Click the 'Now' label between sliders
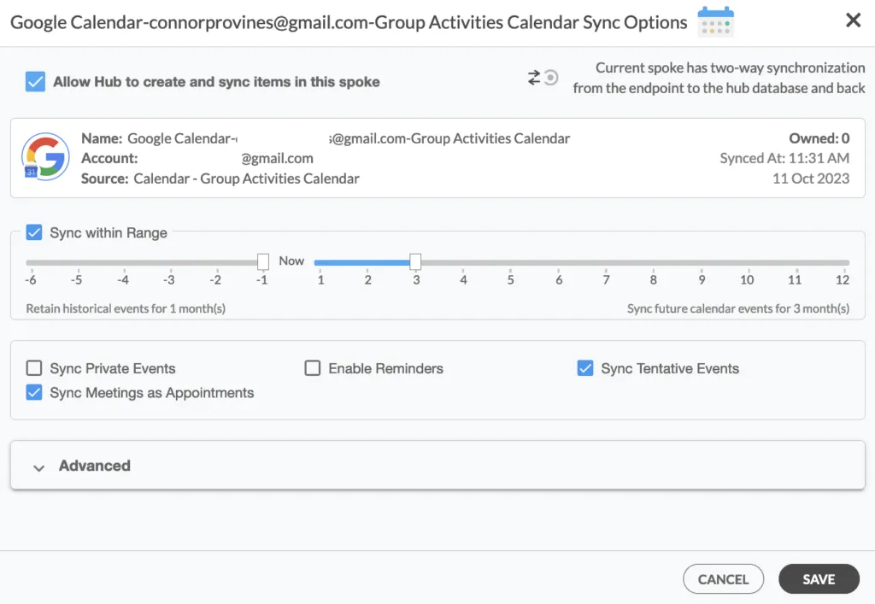 tap(291, 261)
